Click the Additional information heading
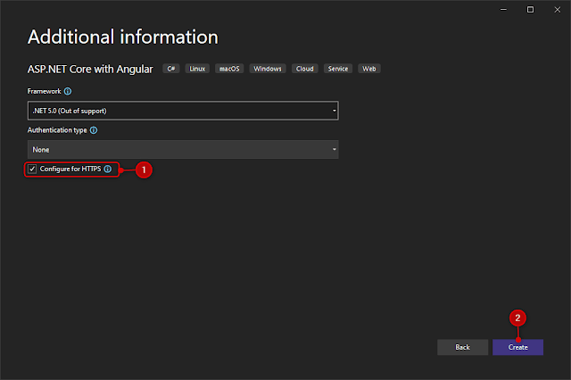This screenshot has height=380, width=571. pyautogui.click(x=123, y=37)
